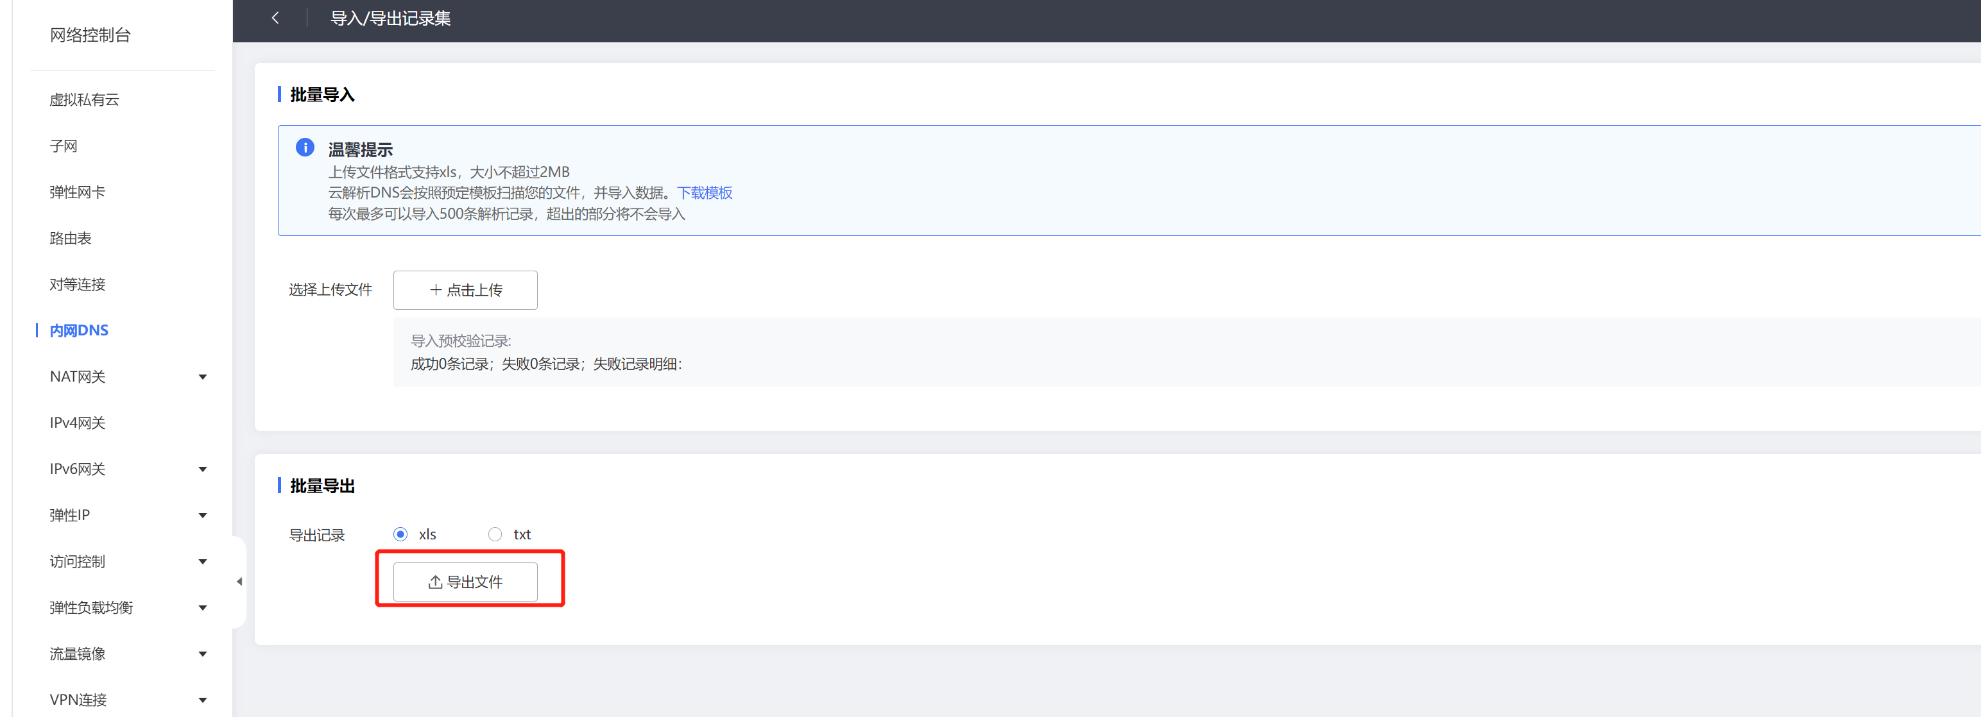This screenshot has width=1981, height=717.
Task: Open IPv4网关 sidebar item
Action: click(x=77, y=423)
